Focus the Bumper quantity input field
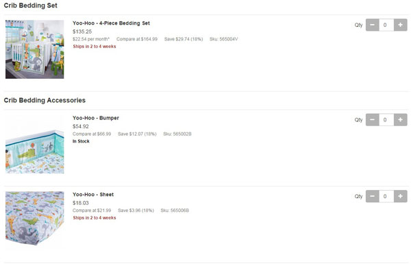 pos(386,120)
